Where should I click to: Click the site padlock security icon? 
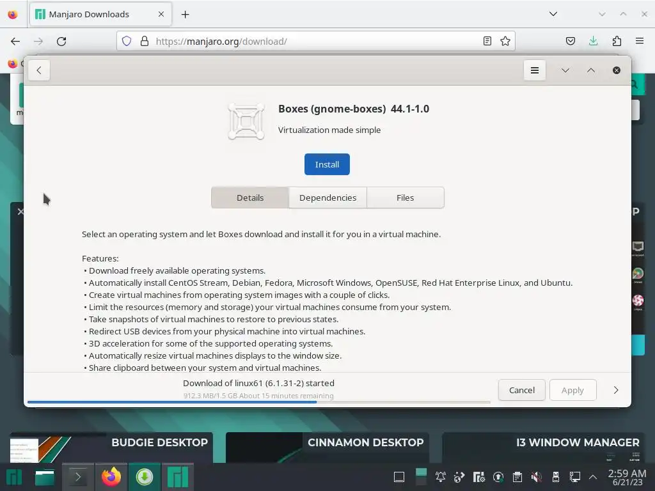pyautogui.click(x=145, y=41)
